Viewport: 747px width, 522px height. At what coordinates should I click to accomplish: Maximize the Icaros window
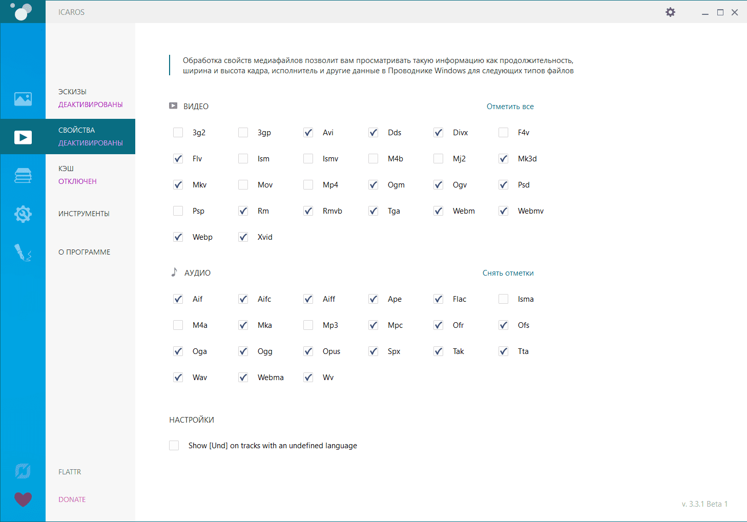point(720,12)
